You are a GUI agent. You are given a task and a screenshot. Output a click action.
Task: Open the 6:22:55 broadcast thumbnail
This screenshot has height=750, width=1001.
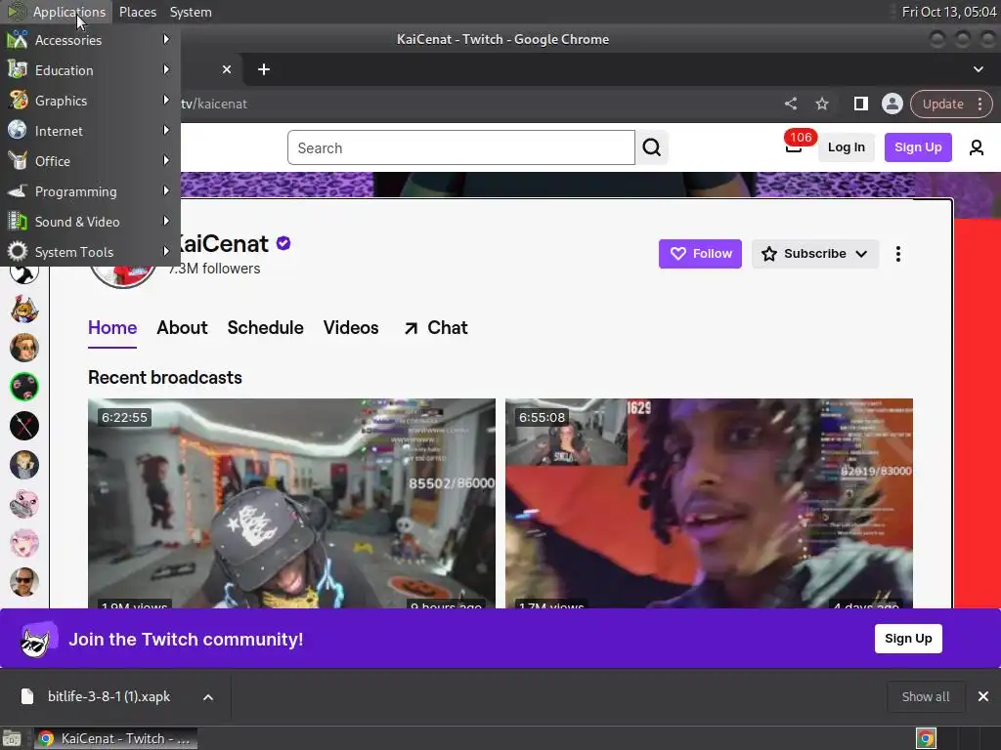tap(291, 503)
